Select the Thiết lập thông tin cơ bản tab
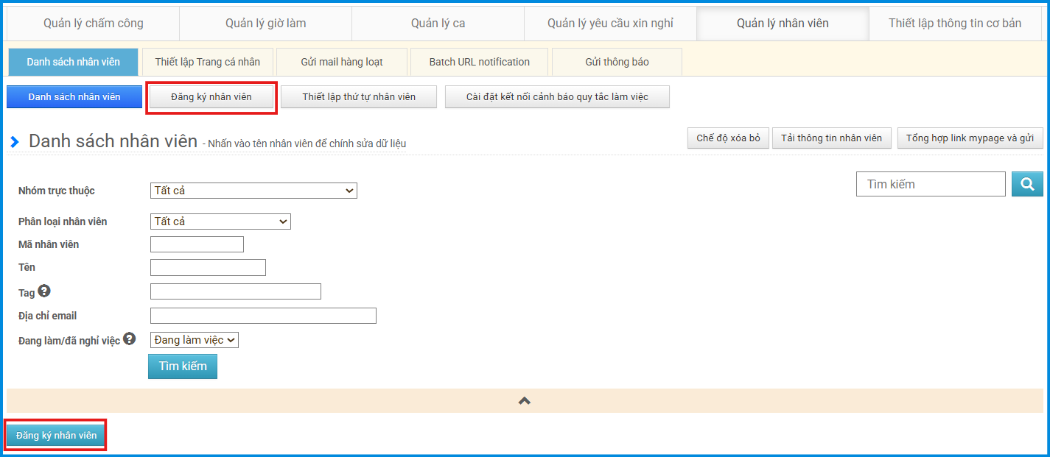Image resolution: width=1050 pixels, height=457 pixels. click(955, 24)
